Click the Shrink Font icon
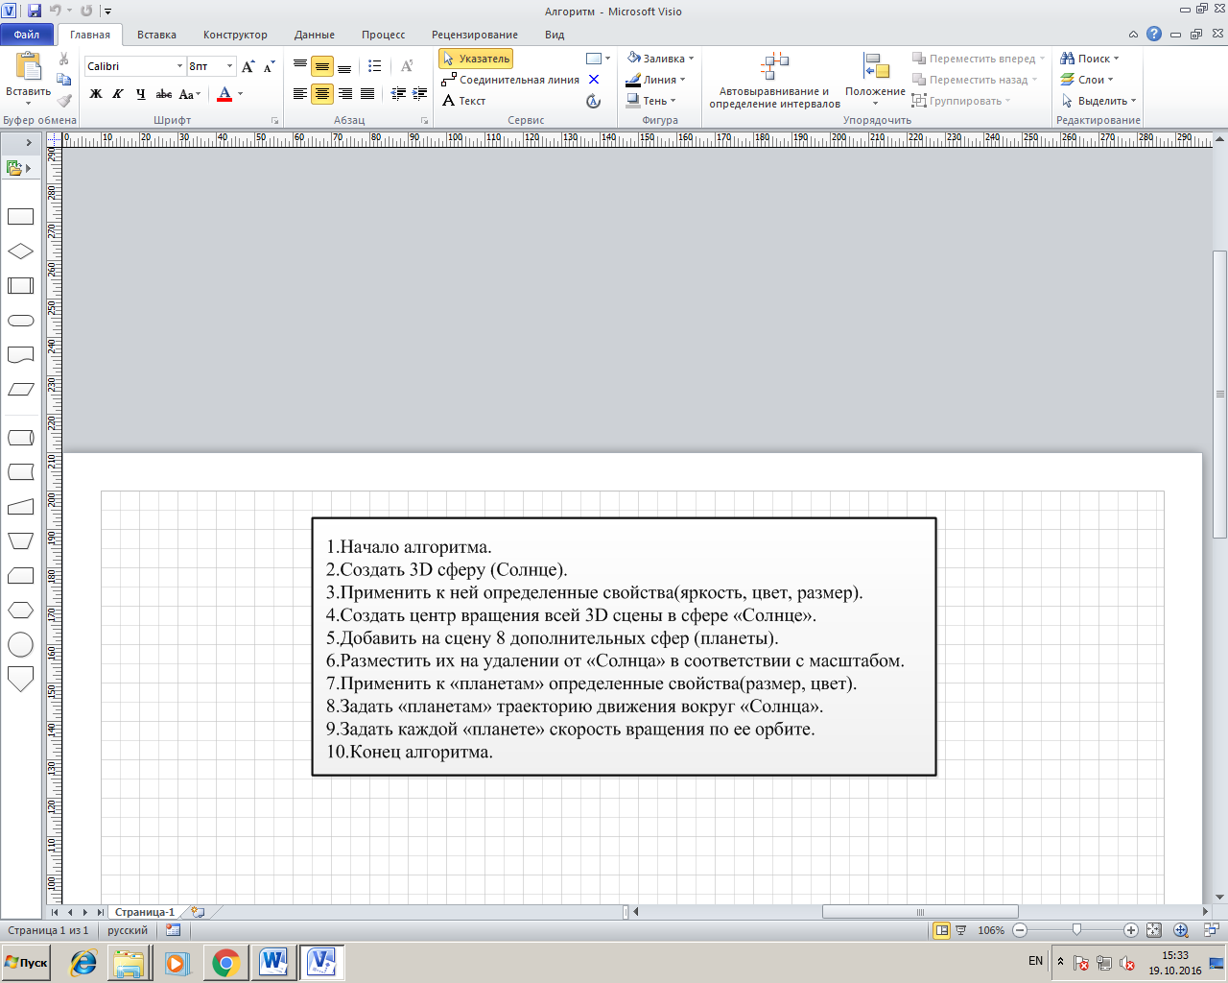The image size is (1228, 983). click(x=269, y=66)
